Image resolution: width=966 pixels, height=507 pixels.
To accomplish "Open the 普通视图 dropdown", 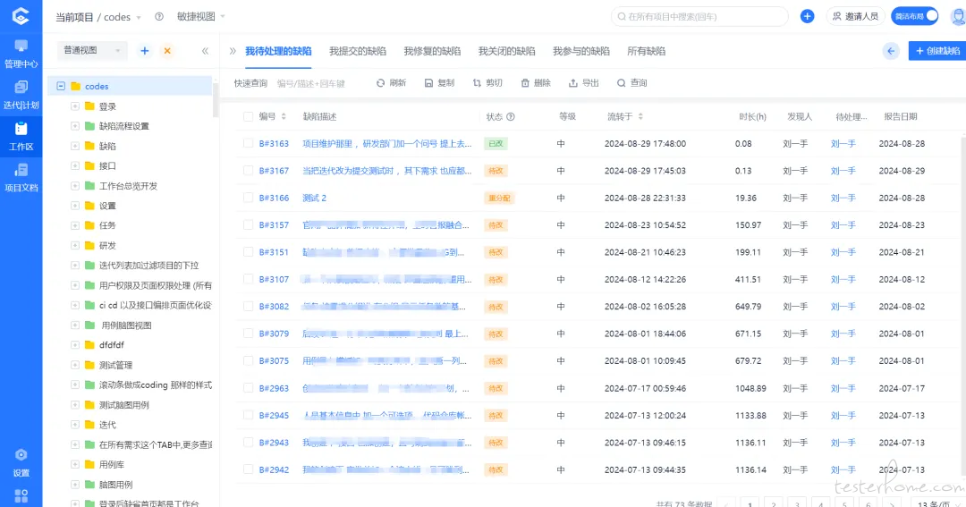I will click(92, 50).
